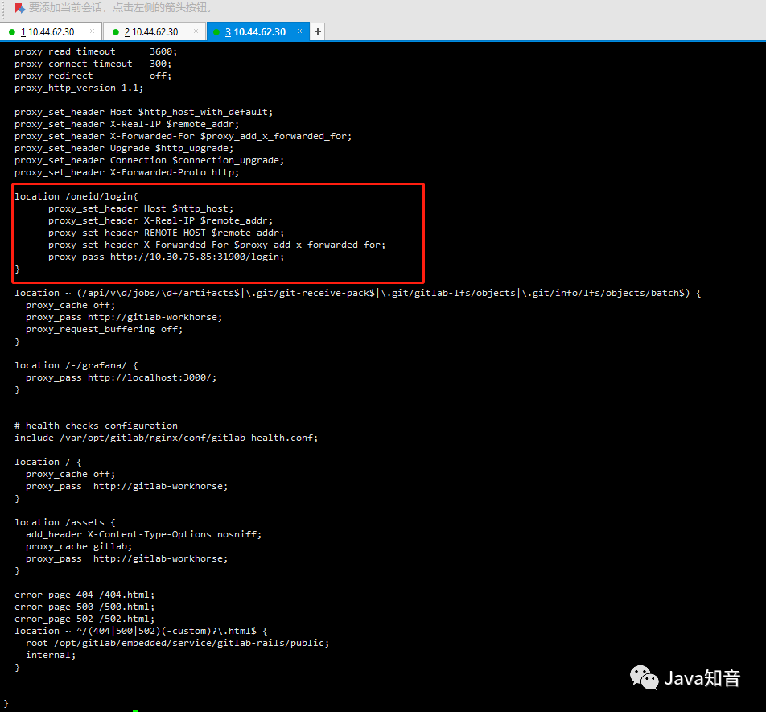Click 'proxy_set_header Connection $connection_upgrade;'
The height and width of the screenshot is (712, 766).
tap(149, 161)
